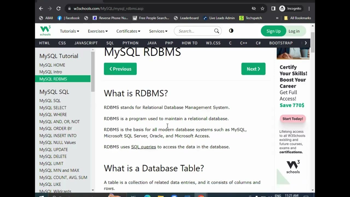This screenshot has height=197, width=350.
Task: Open JAVASCRIPT in the topic bar
Action: [86, 43]
